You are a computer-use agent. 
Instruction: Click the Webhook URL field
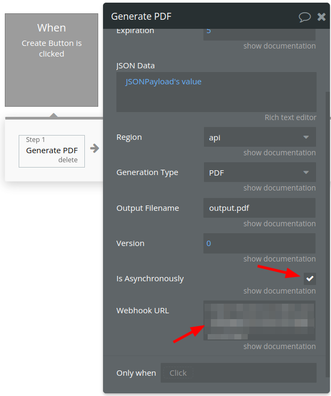[x=259, y=320]
